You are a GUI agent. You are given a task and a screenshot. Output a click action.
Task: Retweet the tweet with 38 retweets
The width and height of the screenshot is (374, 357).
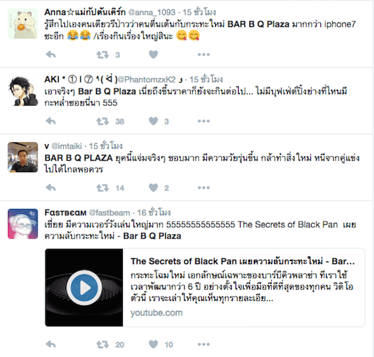click(x=103, y=121)
